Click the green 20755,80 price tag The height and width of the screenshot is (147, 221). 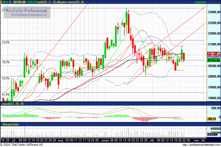pyautogui.click(x=214, y=61)
